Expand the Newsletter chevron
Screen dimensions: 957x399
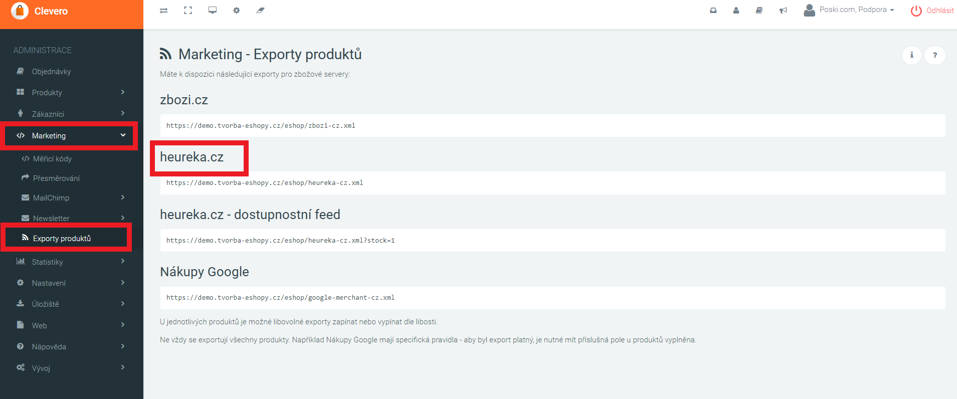(123, 218)
